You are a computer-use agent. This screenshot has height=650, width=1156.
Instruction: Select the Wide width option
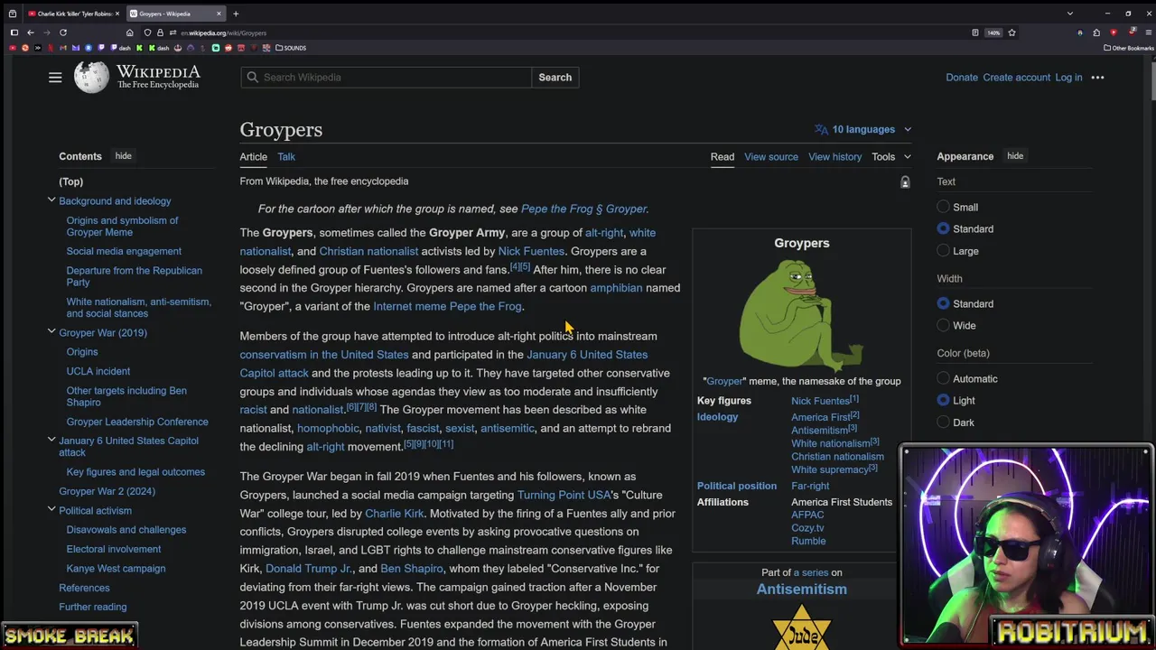(x=944, y=325)
